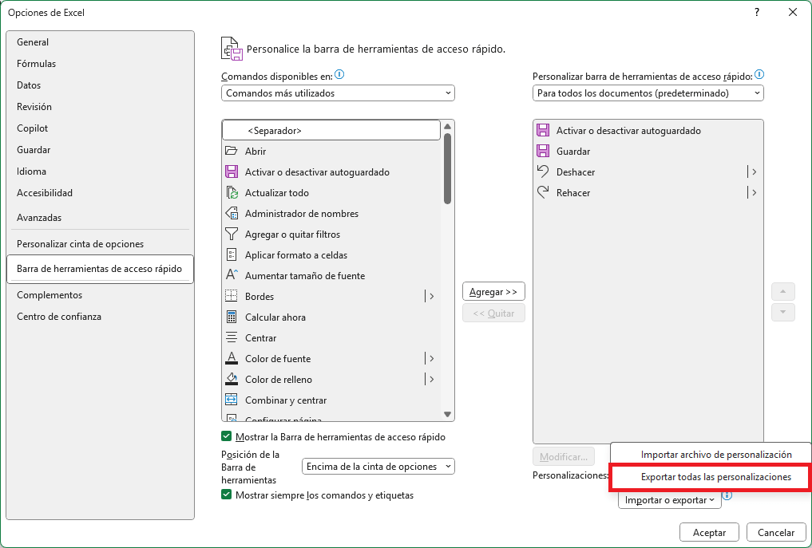Image resolution: width=812 pixels, height=548 pixels.
Task: Click the commands list scroll down arrow
Action: tap(447, 415)
